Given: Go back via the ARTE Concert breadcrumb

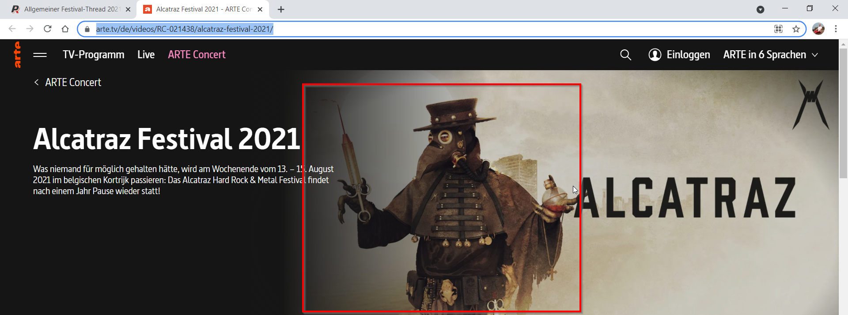Looking at the screenshot, I should [68, 82].
